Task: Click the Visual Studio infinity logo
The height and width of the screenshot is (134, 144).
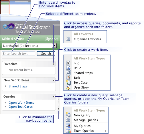Action: (x=9, y=26)
